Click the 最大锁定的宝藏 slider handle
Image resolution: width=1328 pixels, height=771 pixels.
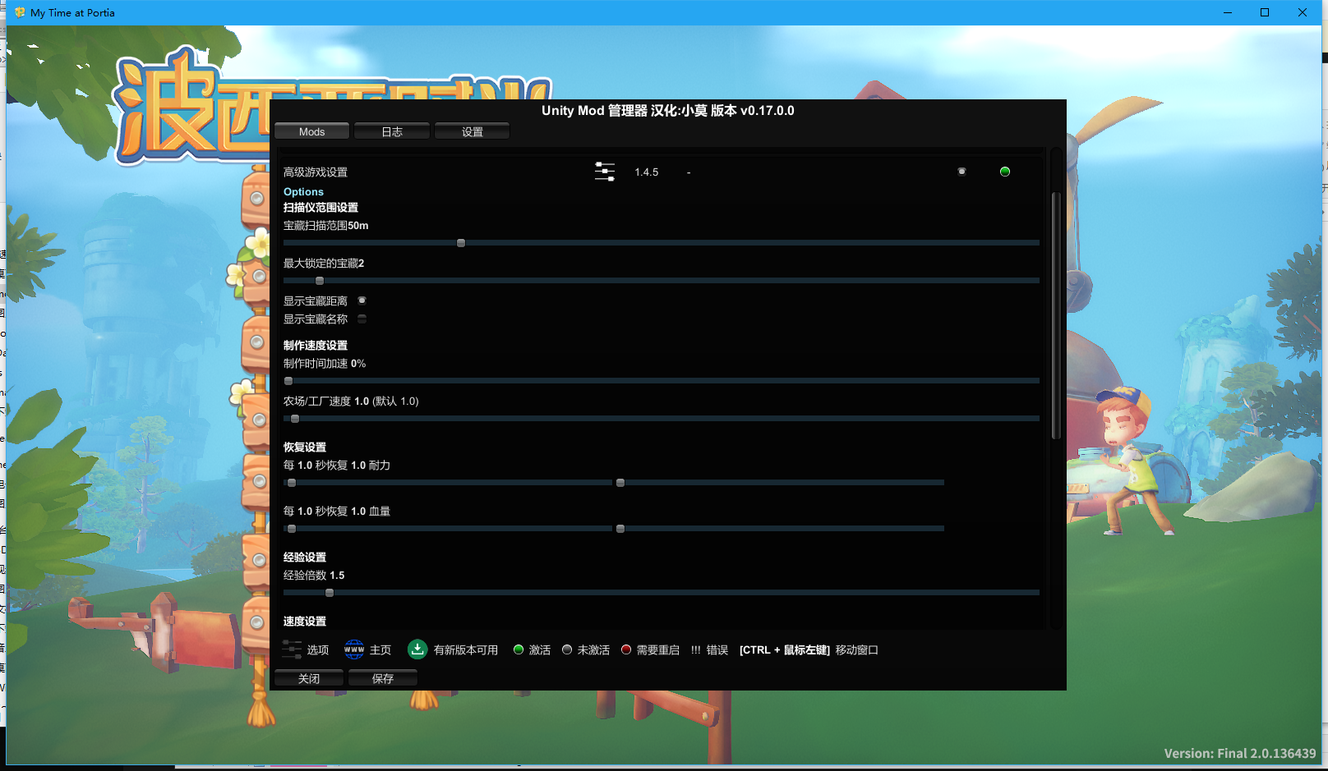pyautogui.click(x=320, y=281)
